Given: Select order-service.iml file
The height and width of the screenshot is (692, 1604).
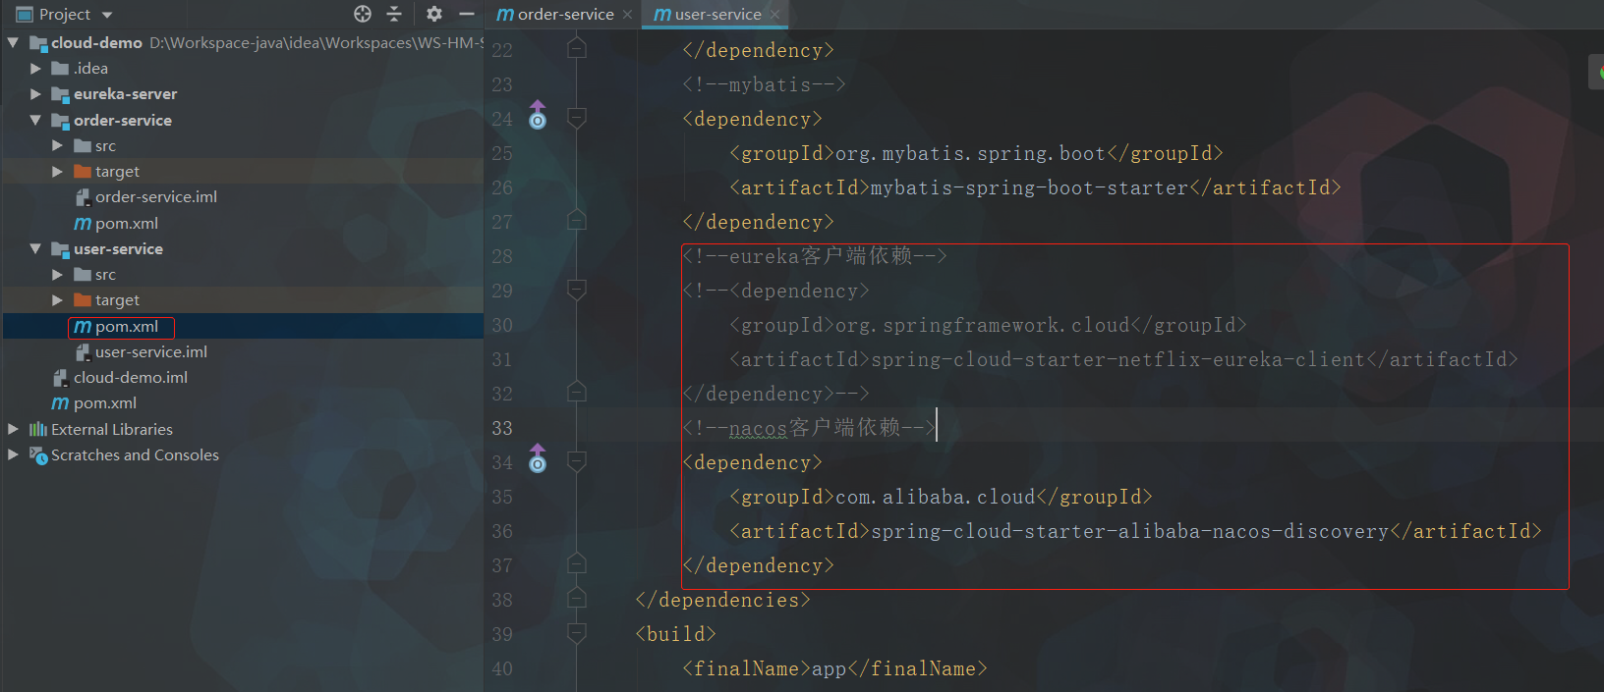Looking at the screenshot, I should click(x=155, y=197).
